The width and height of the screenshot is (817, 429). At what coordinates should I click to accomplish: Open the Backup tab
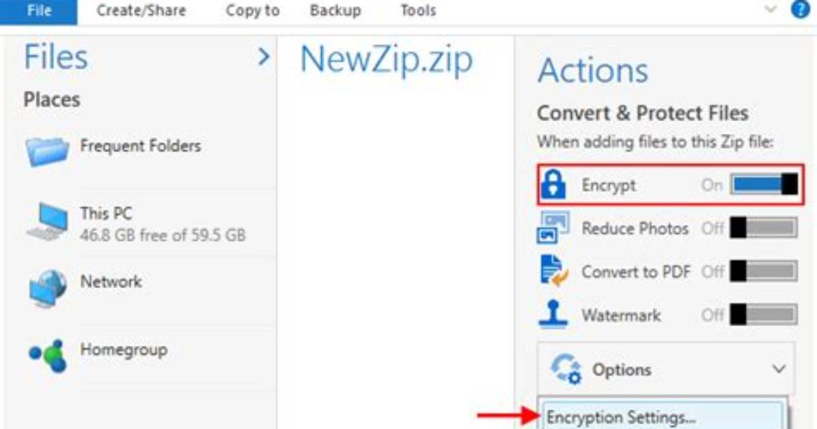335,10
